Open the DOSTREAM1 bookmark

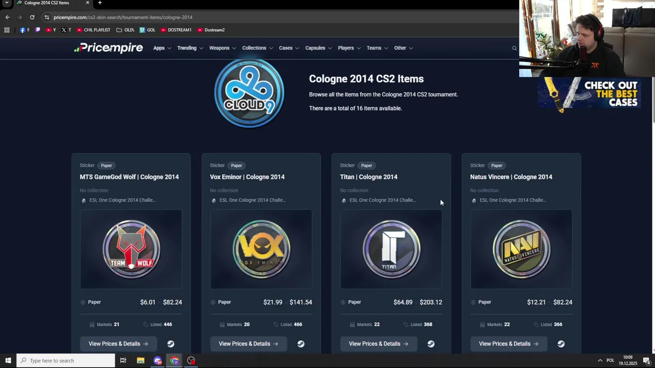pos(176,30)
